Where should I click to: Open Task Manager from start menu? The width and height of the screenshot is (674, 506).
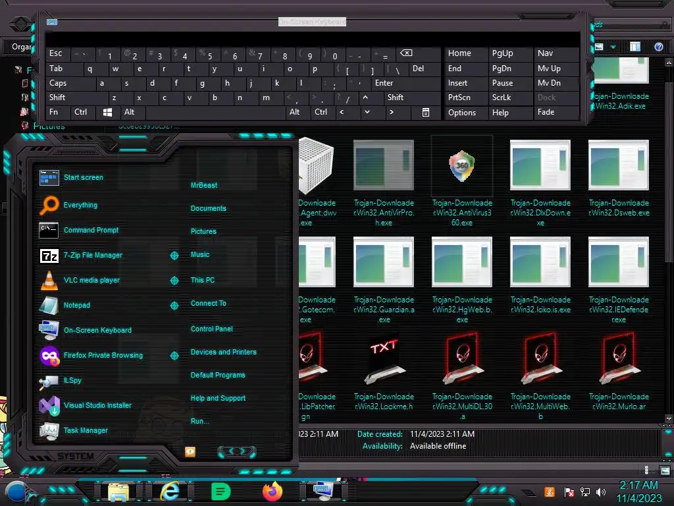pos(74,430)
